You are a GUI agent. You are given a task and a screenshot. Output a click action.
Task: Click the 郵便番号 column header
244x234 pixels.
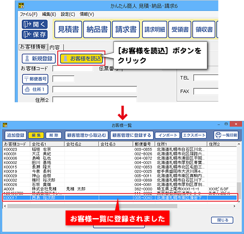click(x=144, y=144)
